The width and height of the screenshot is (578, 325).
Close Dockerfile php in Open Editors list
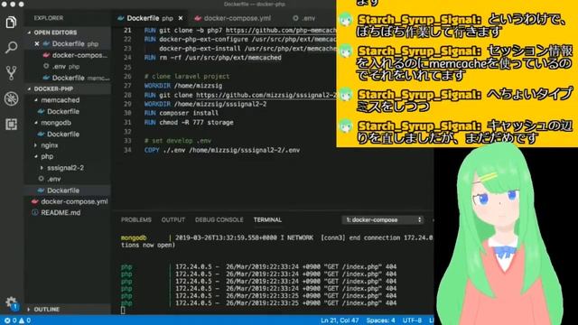tap(37, 44)
